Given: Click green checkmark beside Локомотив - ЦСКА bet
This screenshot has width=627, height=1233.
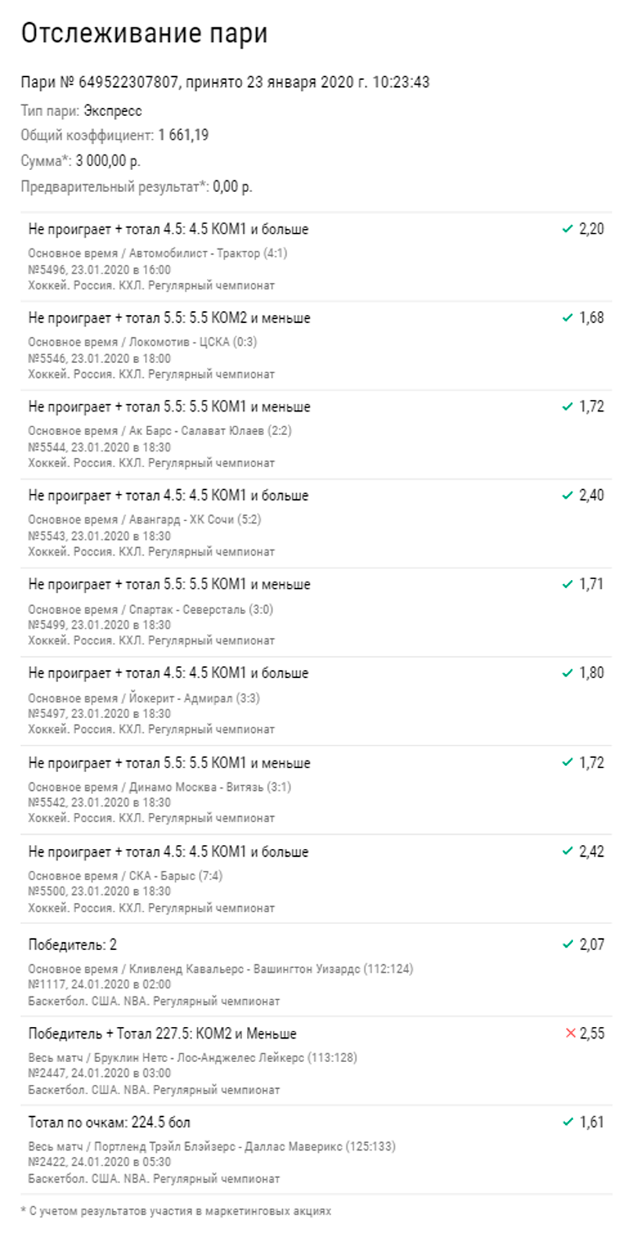Looking at the screenshot, I should click(568, 318).
